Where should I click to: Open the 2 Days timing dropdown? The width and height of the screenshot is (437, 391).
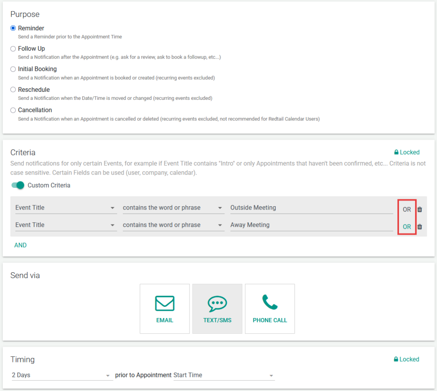61,375
